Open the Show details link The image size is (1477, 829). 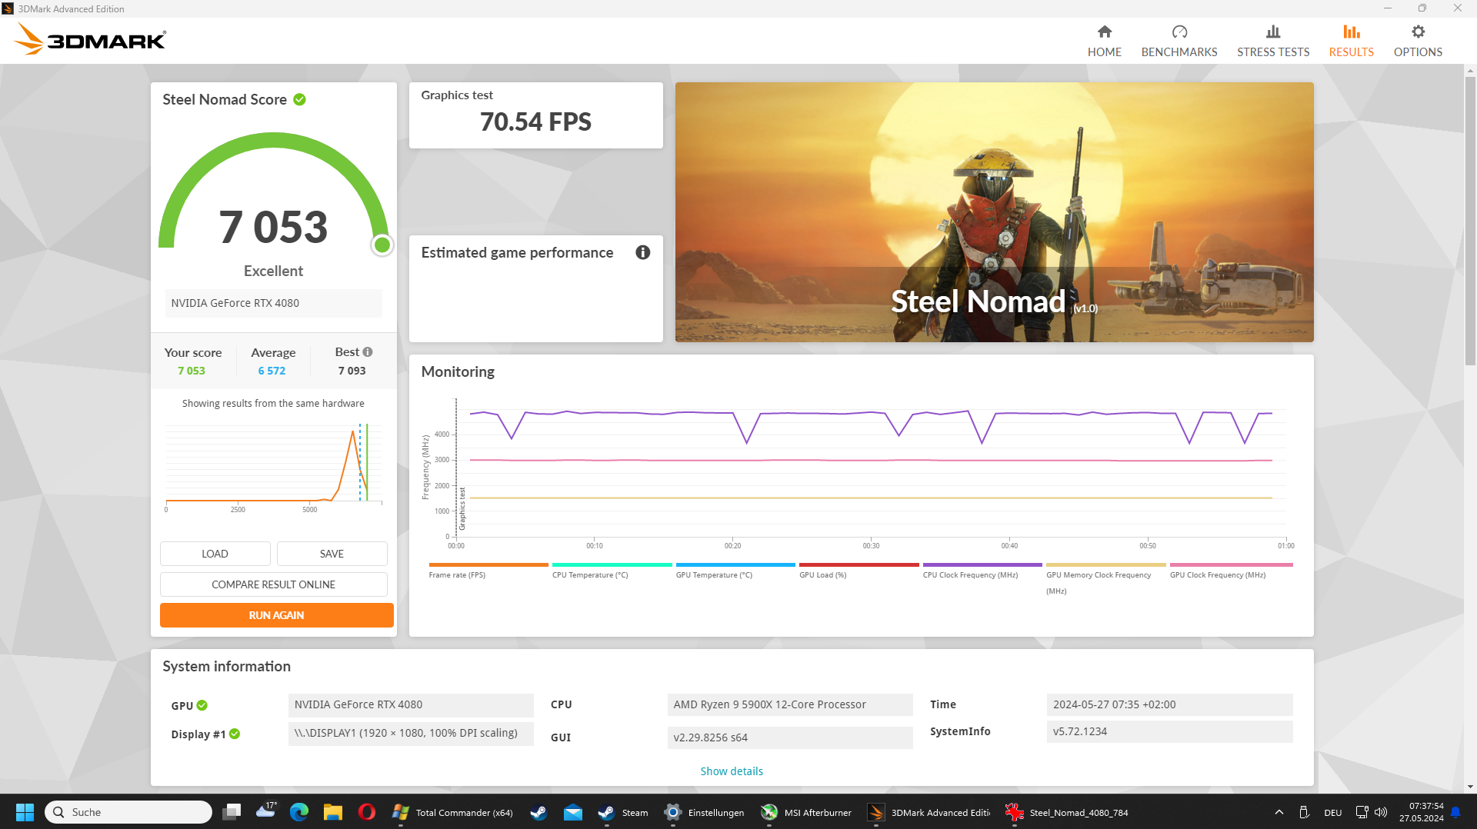coord(732,771)
